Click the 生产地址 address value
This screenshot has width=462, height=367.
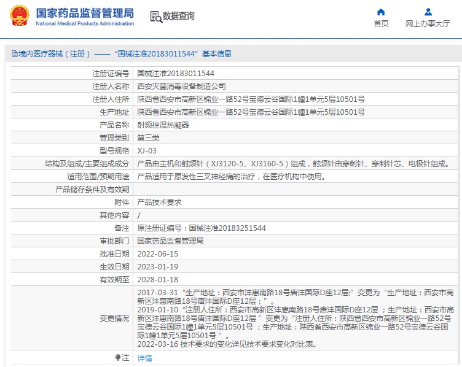251,112
